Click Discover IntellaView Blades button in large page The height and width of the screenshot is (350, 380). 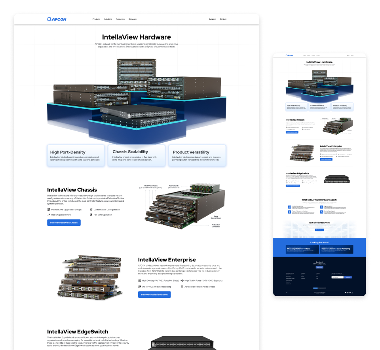click(154, 295)
